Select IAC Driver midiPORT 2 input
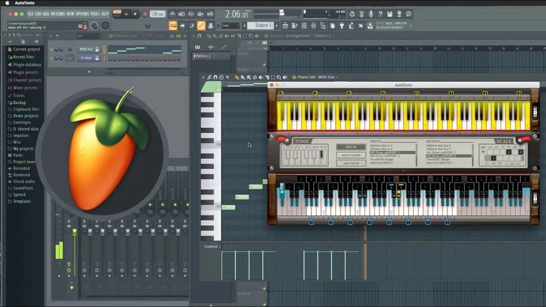This screenshot has height=307, width=546. click(385, 156)
